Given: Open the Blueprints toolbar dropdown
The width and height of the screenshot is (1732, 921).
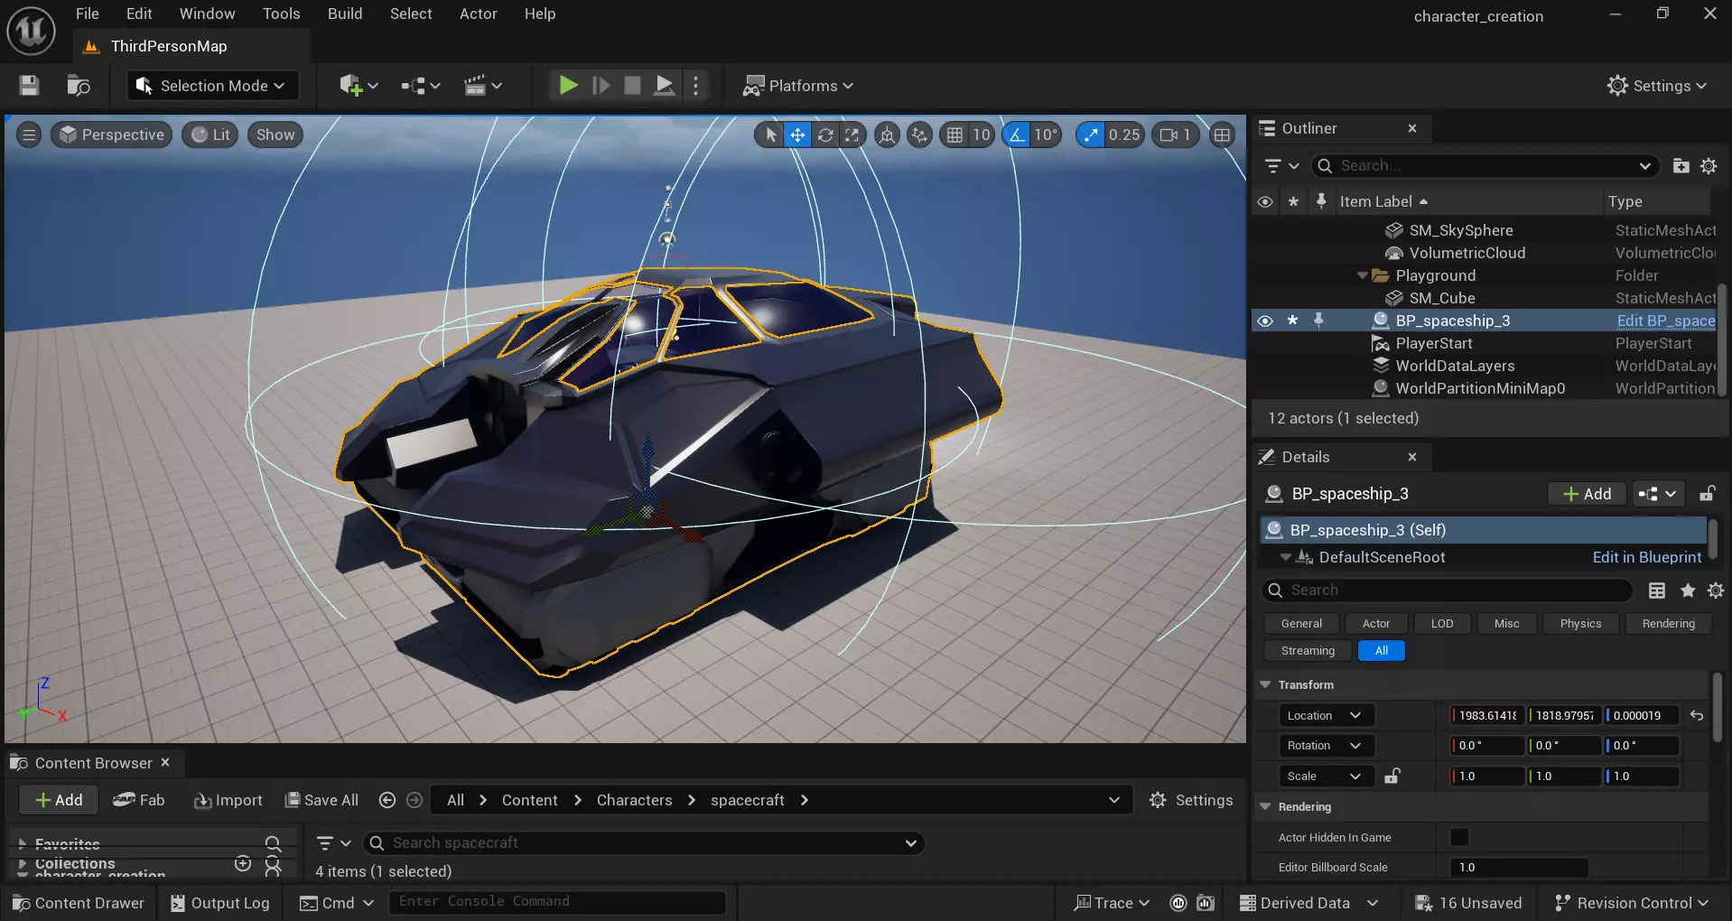Looking at the screenshot, I should (421, 86).
